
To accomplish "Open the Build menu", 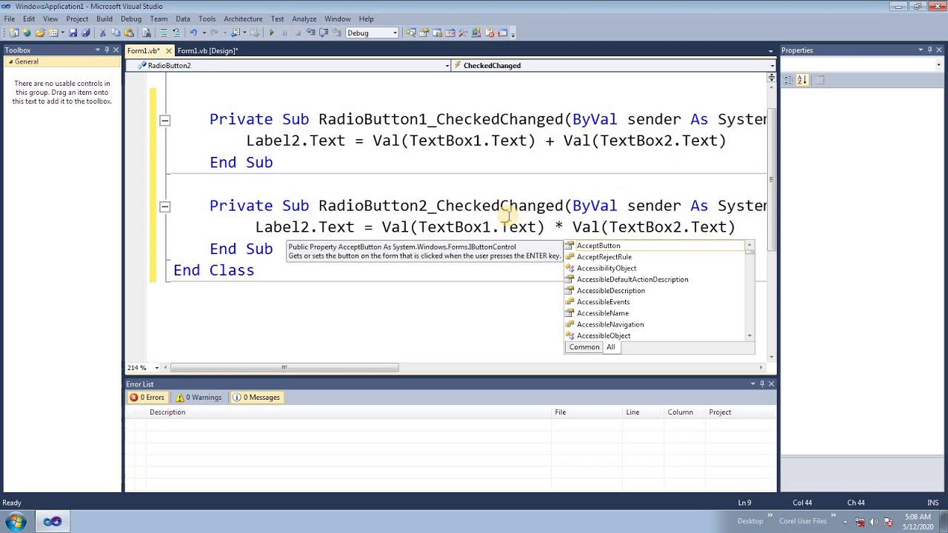I will pos(104,19).
